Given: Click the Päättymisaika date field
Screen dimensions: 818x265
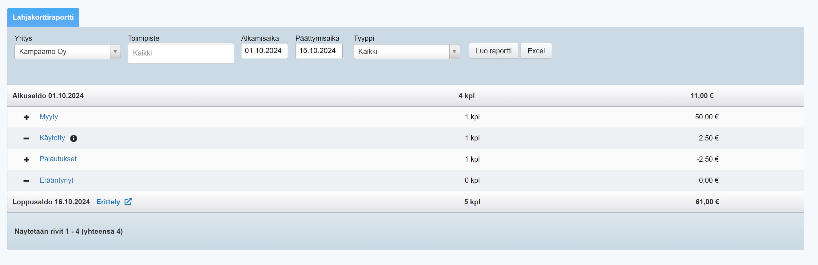Looking at the screenshot, I should [x=318, y=51].
